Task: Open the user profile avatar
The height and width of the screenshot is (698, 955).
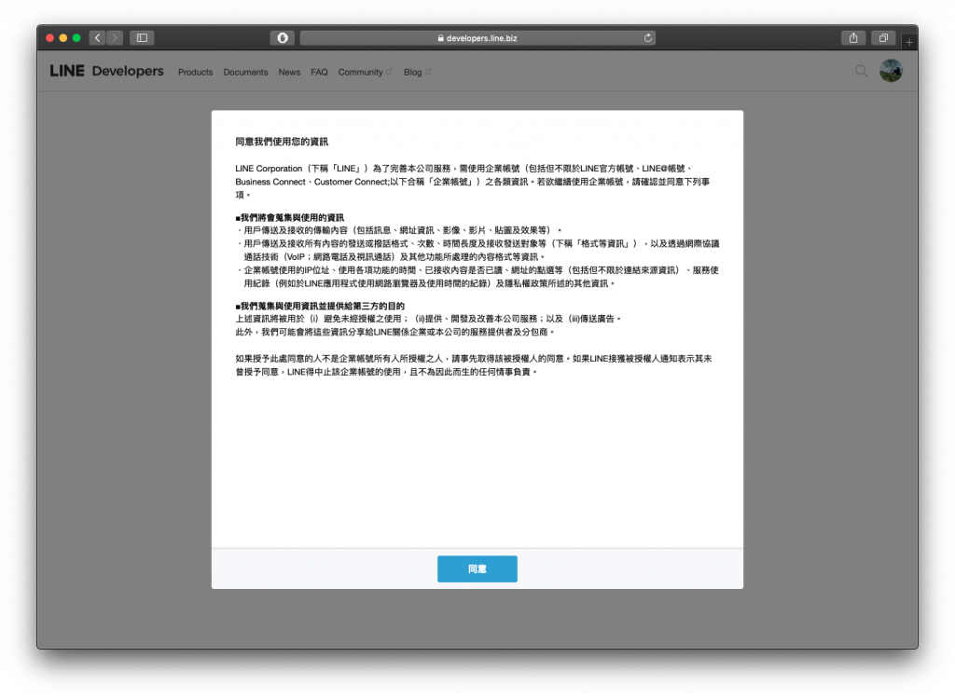Action: (x=891, y=71)
